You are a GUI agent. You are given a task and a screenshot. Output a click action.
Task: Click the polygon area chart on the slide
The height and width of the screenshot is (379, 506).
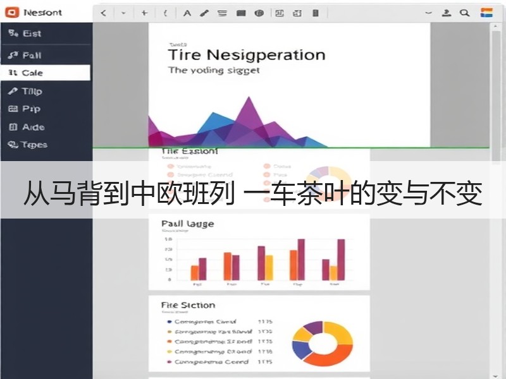tap(237, 123)
